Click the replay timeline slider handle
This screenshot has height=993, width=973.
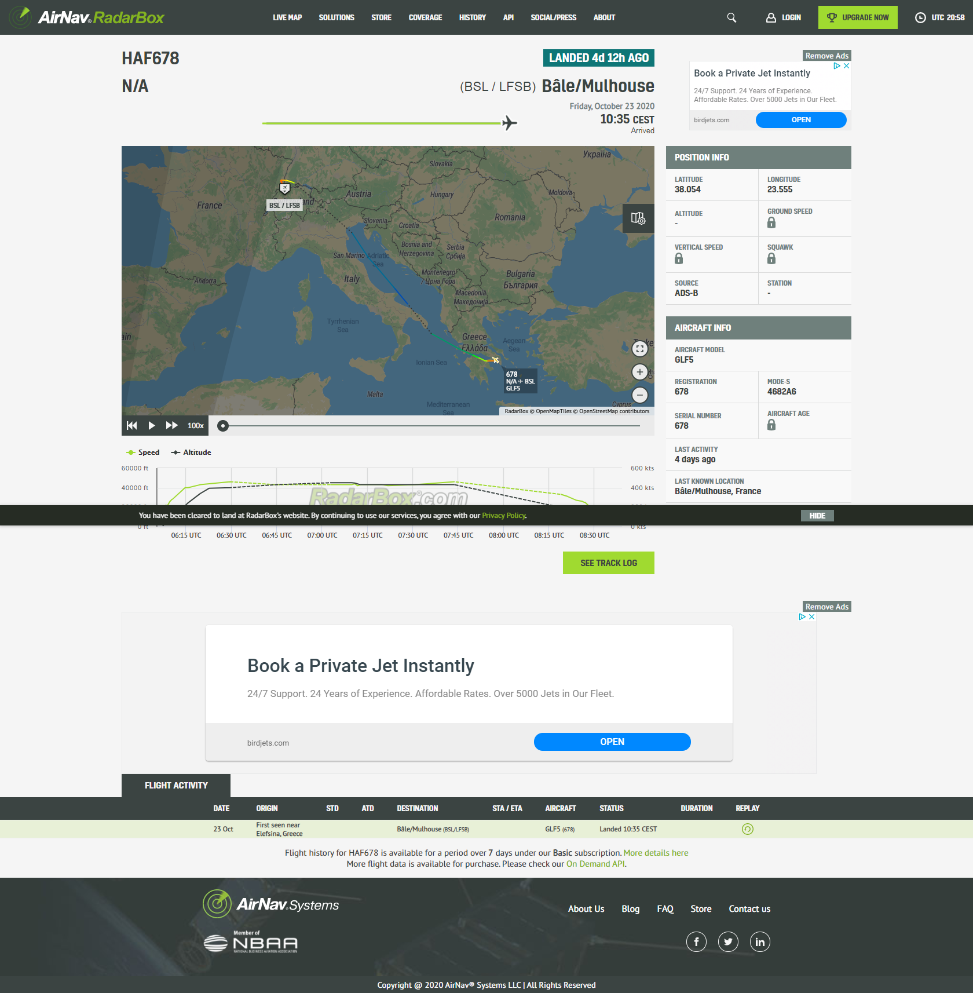click(x=223, y=426)
